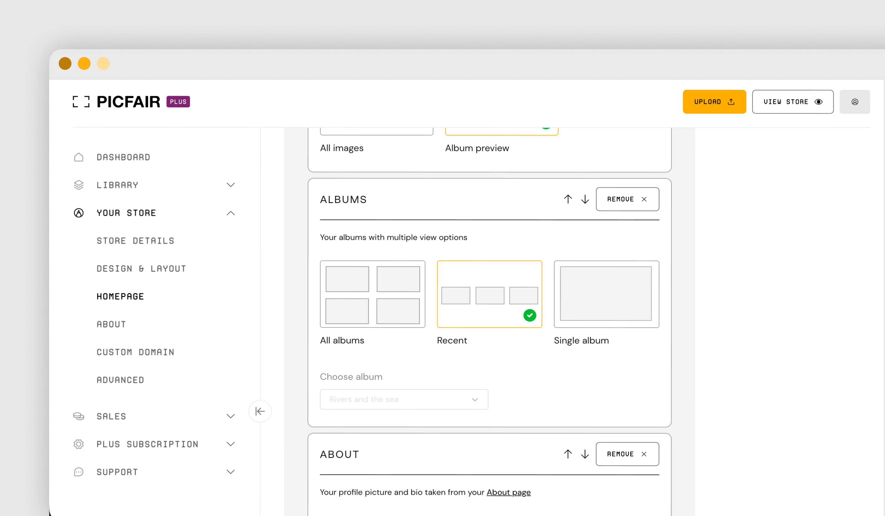885x516 pixels.
Task: Expand the Sales menu chevron
Action: [x=230, y=416]
